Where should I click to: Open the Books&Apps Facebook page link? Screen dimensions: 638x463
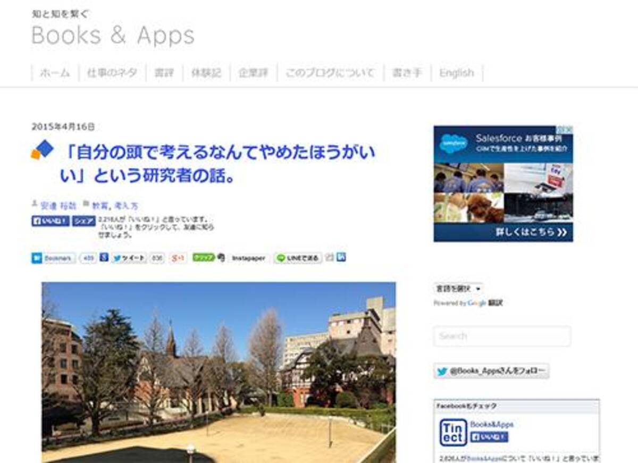coord(492,425)
